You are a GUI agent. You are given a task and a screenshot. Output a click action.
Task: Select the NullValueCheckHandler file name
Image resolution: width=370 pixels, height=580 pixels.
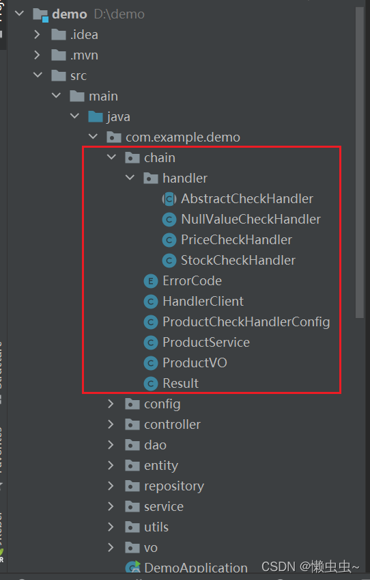251,219
